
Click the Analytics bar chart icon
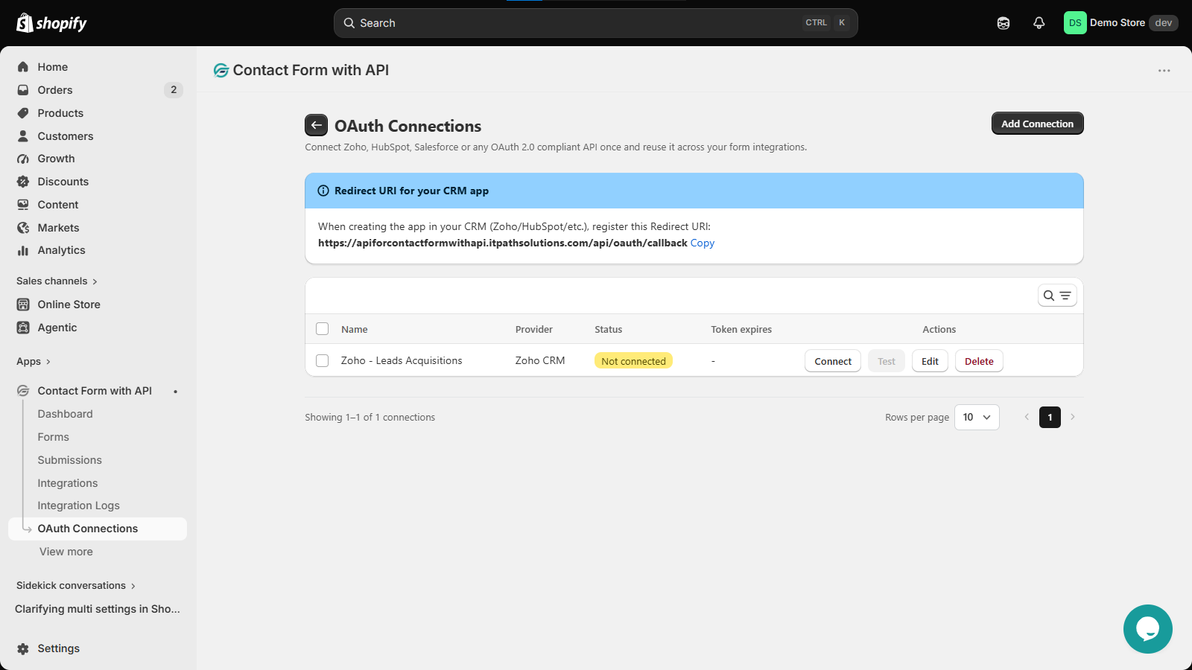tap(23, 250)
